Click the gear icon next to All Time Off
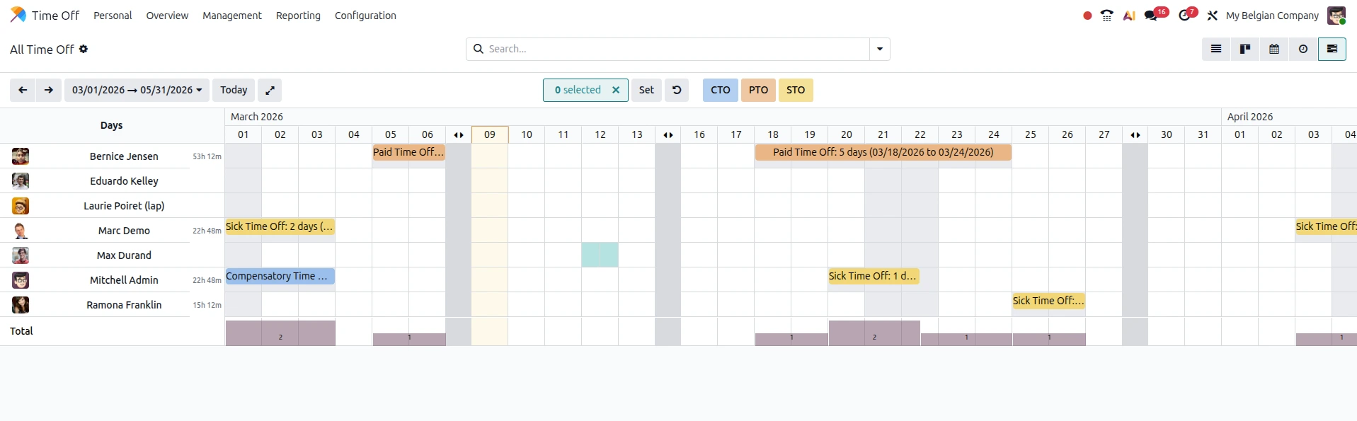The width and height of the screenshot is (1357, 421). point(84,49)
